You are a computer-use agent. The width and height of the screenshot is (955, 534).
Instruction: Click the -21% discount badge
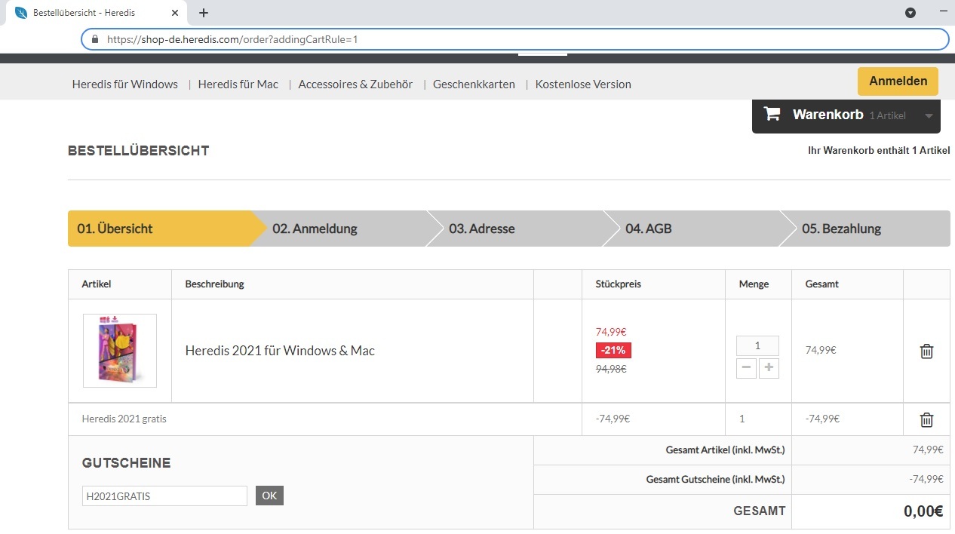(x=613, y=351)
